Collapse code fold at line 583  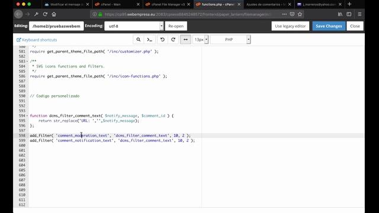coord(27,62)
